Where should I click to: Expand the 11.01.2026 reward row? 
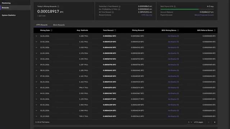[36, 53]
